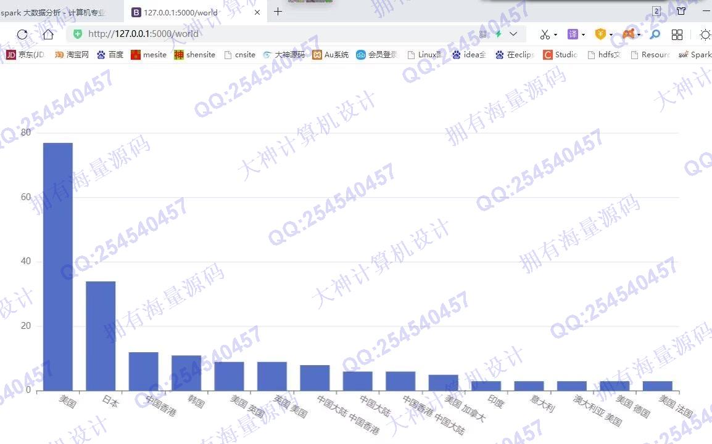Click the purple translate icon
Screen dimensions: 712x444
click(x=573, y=34)
